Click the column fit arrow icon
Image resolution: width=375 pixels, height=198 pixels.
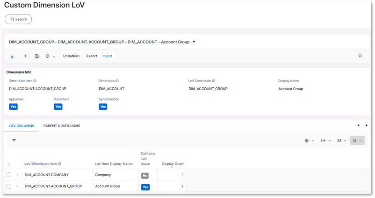(x=324, y=141)
